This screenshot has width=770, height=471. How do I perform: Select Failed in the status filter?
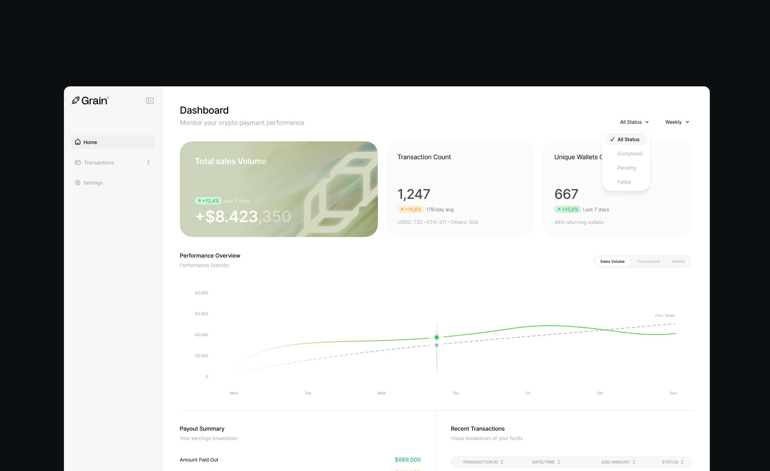tap(624, 182)
